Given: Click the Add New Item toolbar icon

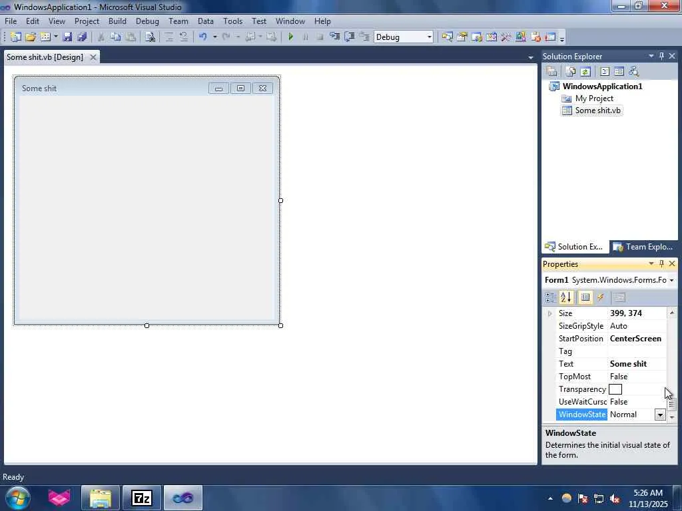Looking at the screenshot, I should 45,37.
